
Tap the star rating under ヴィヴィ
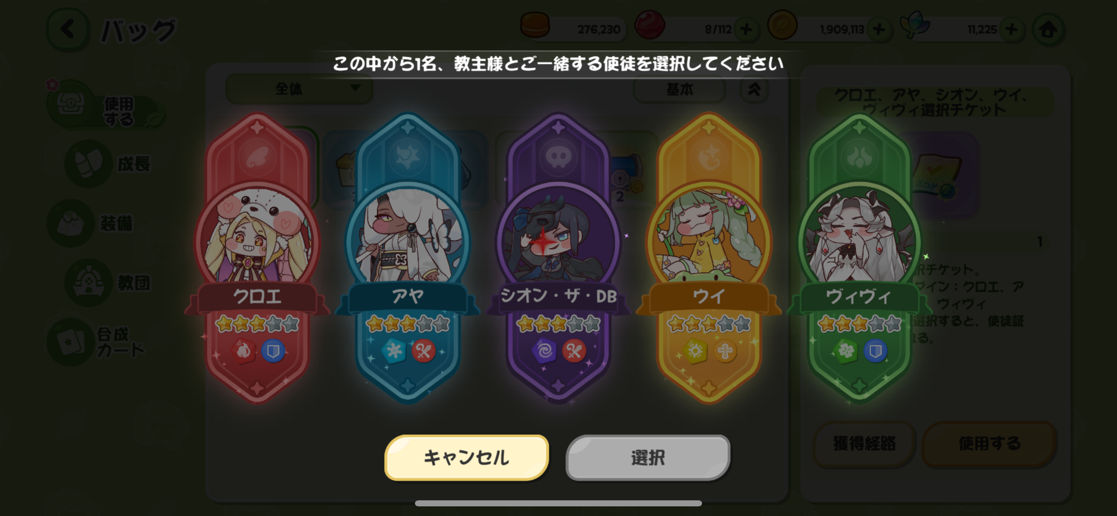pos(859,324)
